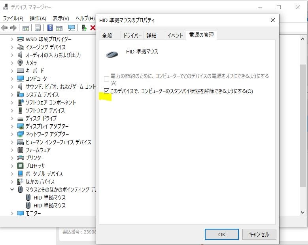Click the first HID 準拠マウス device icon
The width and height of the screenshot is (308, 245).
coord(28,197)
